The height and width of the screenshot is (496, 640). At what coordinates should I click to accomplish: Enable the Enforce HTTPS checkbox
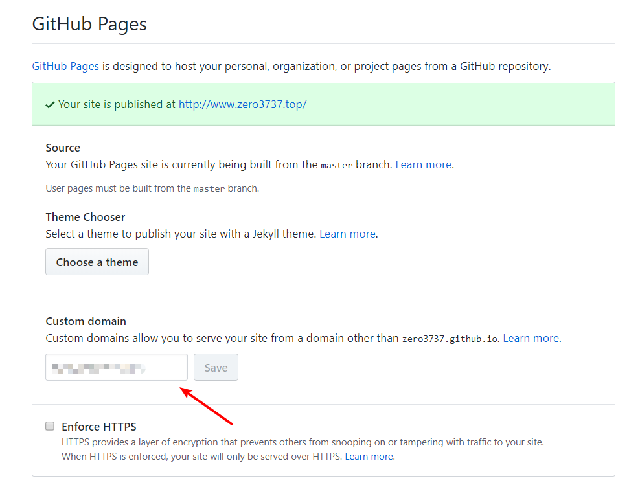click(50, 426)
